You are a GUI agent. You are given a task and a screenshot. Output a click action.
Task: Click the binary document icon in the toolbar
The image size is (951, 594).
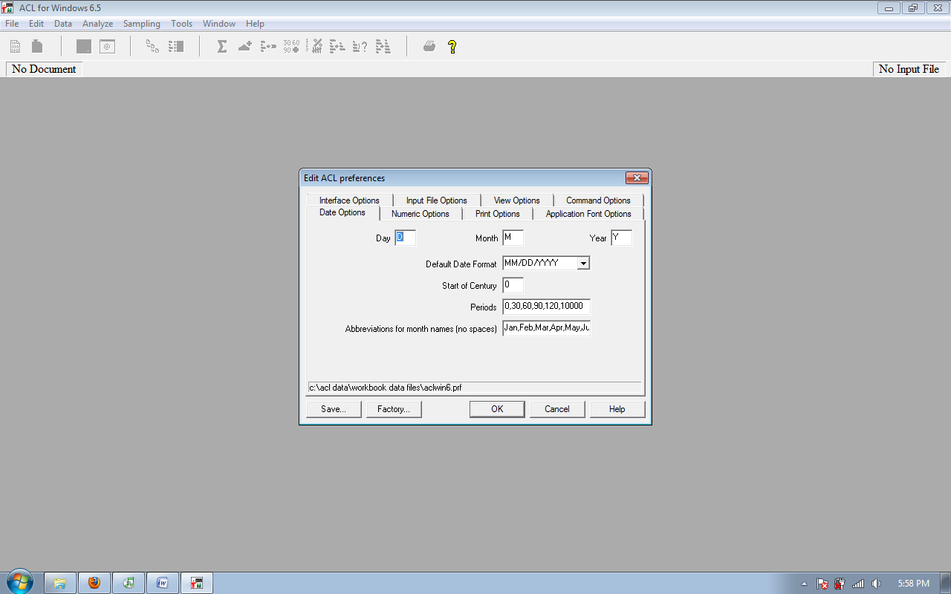[15, 46]
